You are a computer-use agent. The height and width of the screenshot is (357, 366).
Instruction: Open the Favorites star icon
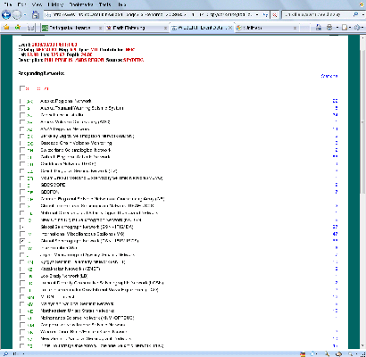[6, 28]
